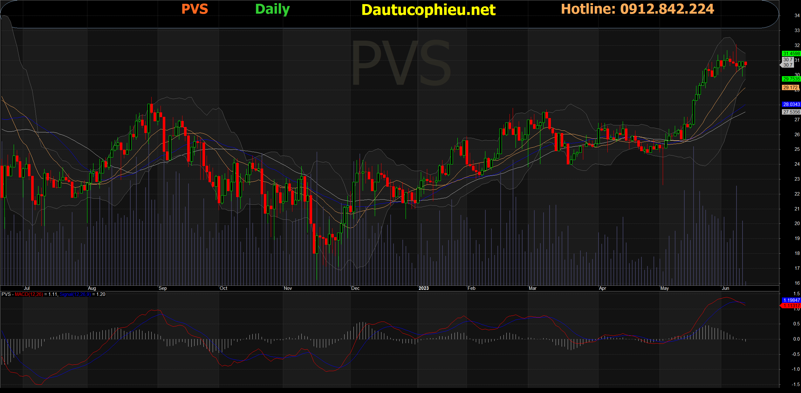Click the green 29.7535 price tag

coord(791,79)
